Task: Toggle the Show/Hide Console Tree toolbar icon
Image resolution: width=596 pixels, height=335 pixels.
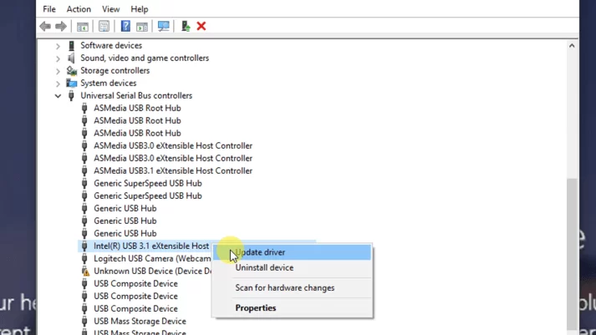Action: 83,26
